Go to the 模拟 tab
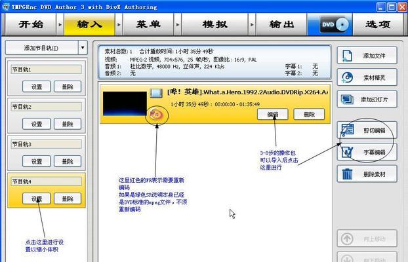Image resolution: width=408 pixels, height=262 pixels. tap(214, 24)
